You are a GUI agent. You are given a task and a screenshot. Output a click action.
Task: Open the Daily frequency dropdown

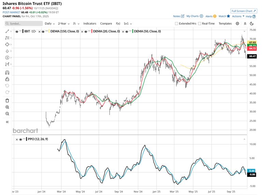49,23
